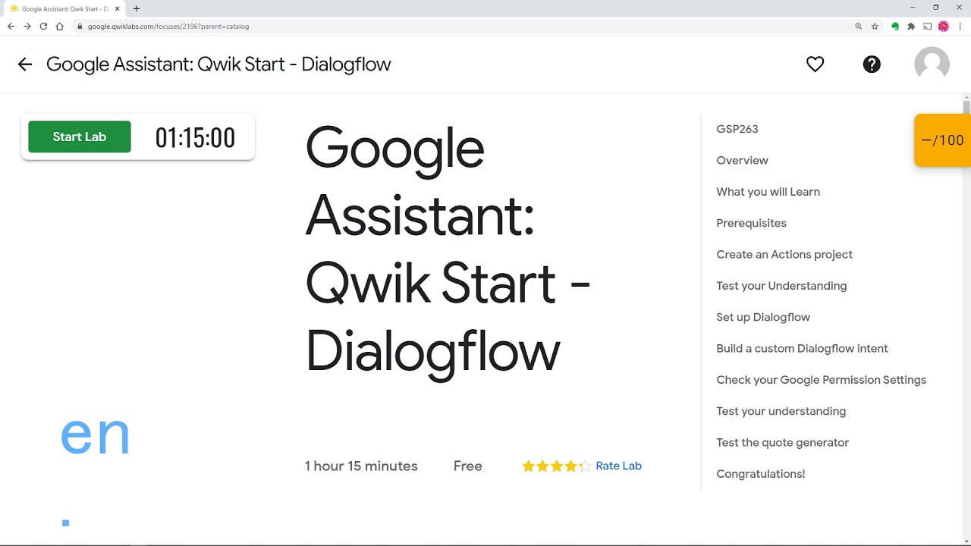971x546 pixels.
Task: Reload the page in the browser
Action: (43, 26)
